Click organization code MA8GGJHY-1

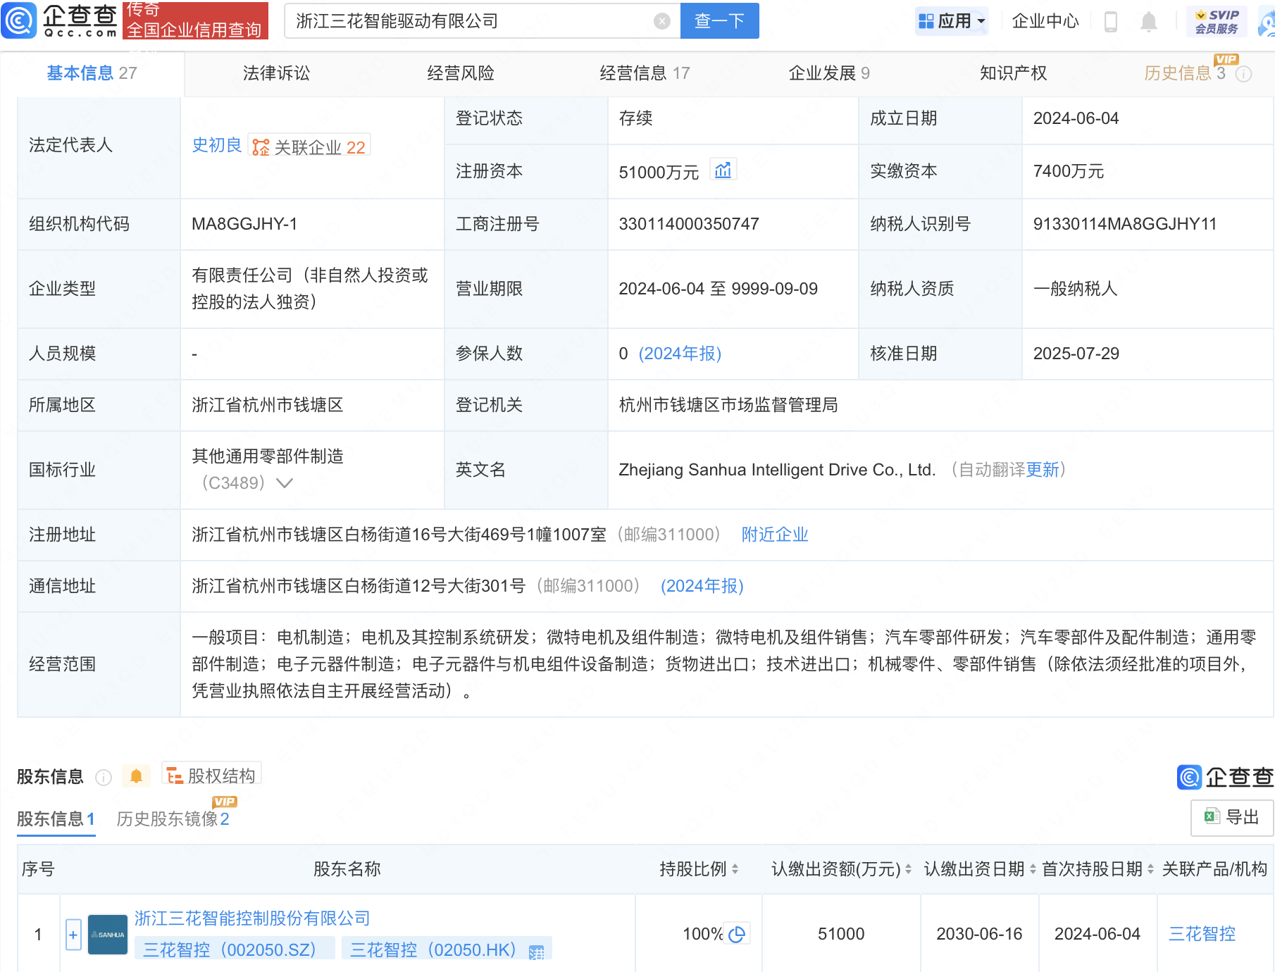point(244,224)
